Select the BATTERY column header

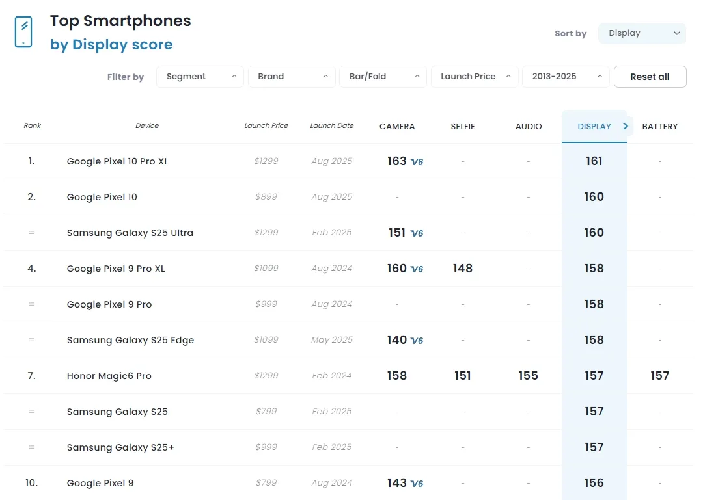pos(659,127)
